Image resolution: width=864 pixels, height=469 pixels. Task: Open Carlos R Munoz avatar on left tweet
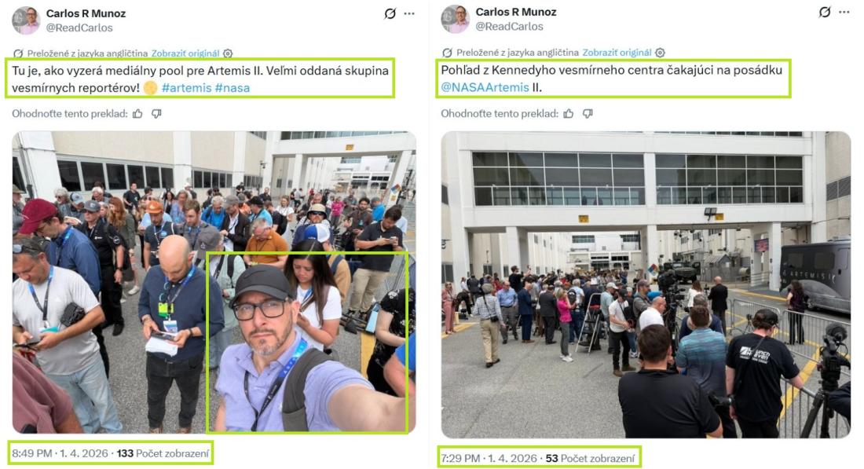[26, 20]
